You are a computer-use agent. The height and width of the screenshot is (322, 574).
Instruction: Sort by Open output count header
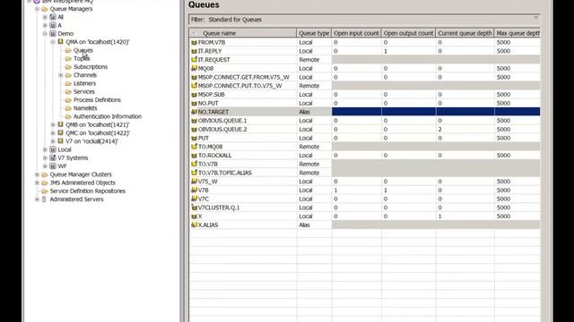coord(408,33)
